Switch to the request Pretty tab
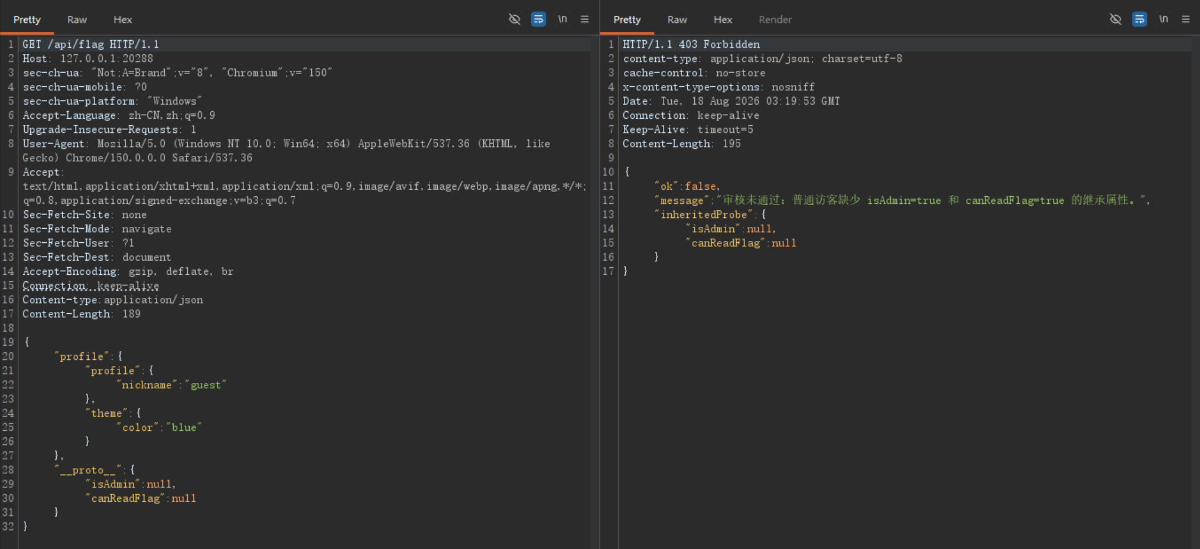 click(27, 20)
